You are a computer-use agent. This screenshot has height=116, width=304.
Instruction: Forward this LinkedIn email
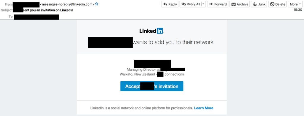pyautogui.click(x=218, y=4)
